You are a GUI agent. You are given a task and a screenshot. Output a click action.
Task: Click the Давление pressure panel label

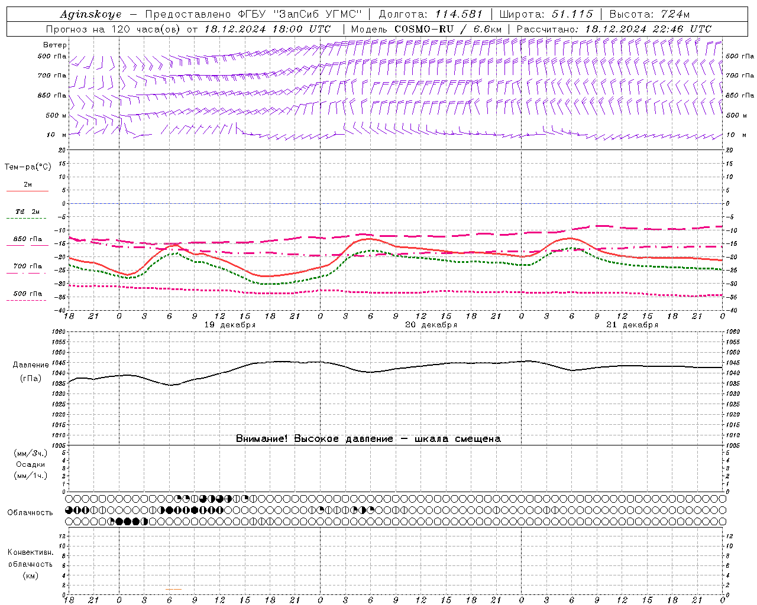[31, 365]
